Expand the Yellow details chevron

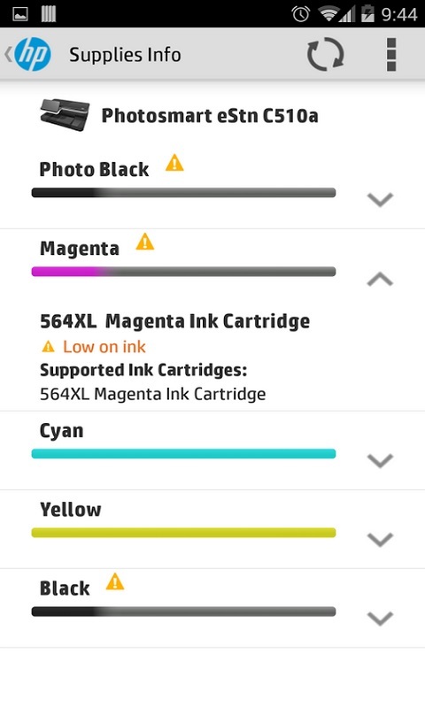[381, 539]
